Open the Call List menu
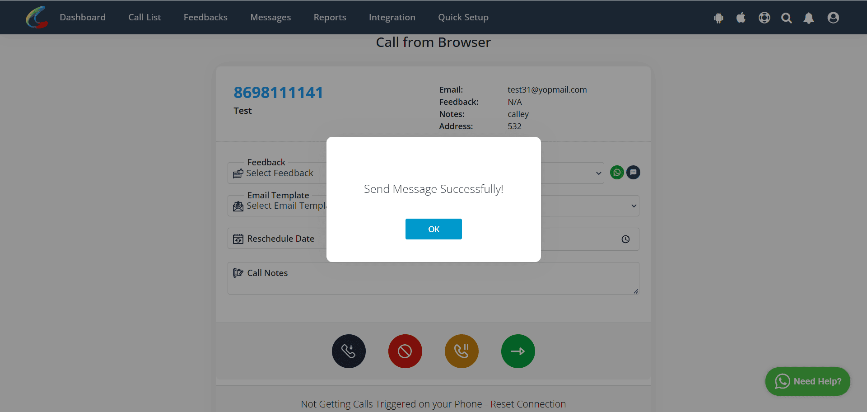 [144, 17]
